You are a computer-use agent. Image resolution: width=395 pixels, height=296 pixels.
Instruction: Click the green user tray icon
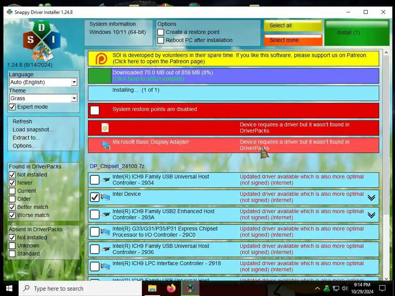coord(327,288)
